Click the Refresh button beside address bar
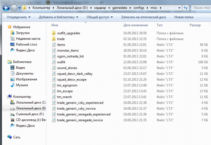 pyautogui.click(x=186, y=8)
